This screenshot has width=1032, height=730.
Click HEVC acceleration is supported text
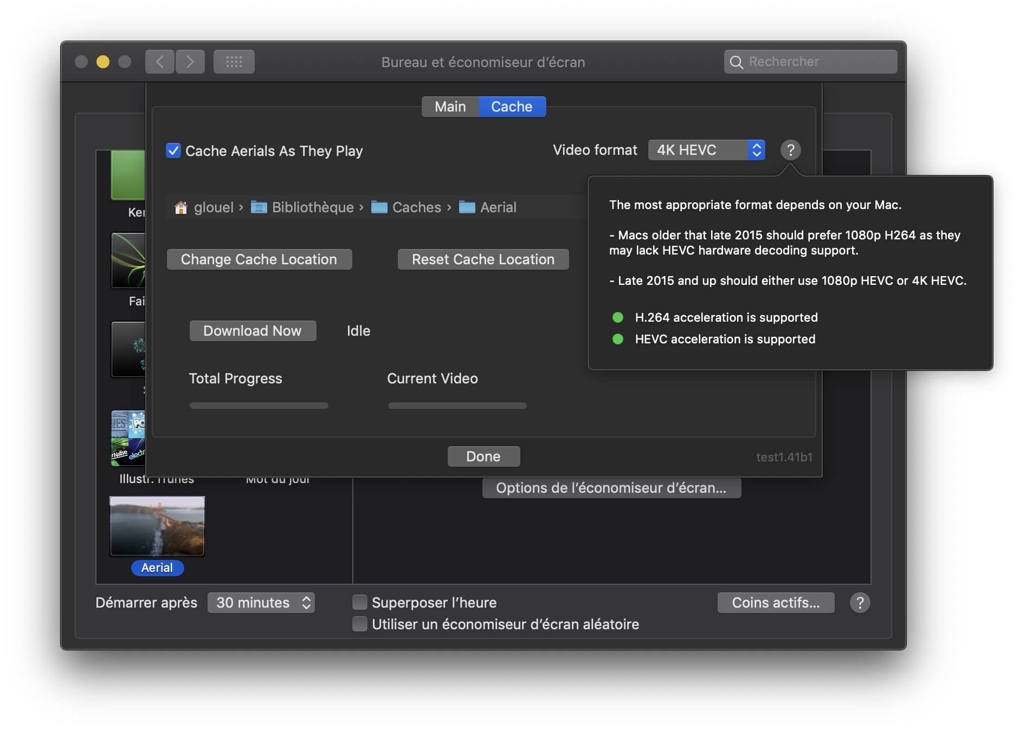[725, 339]
